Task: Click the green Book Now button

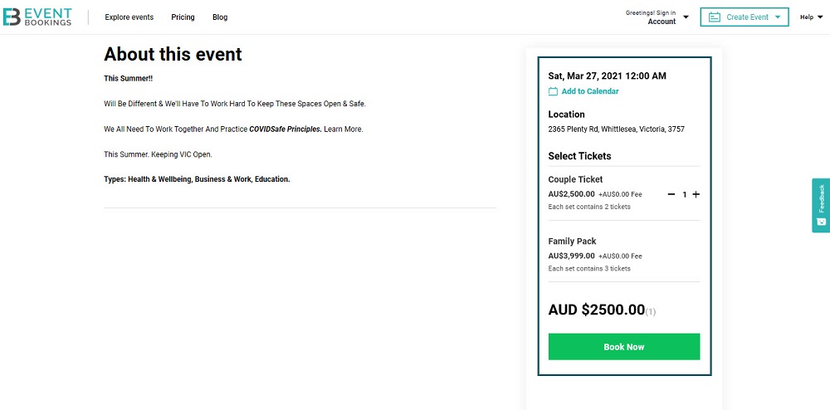Action: pyautogui.click(x=624, y=347)
